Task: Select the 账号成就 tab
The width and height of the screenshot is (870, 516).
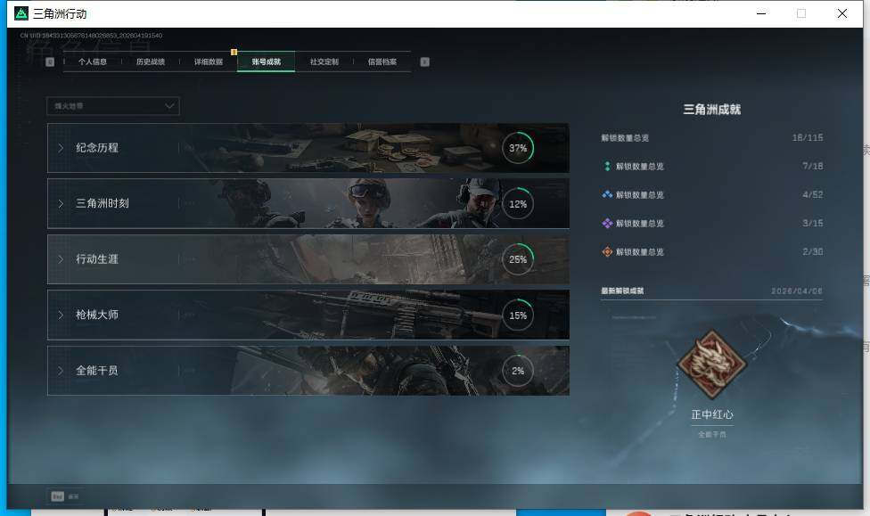Action: click(x=267, y=61)
